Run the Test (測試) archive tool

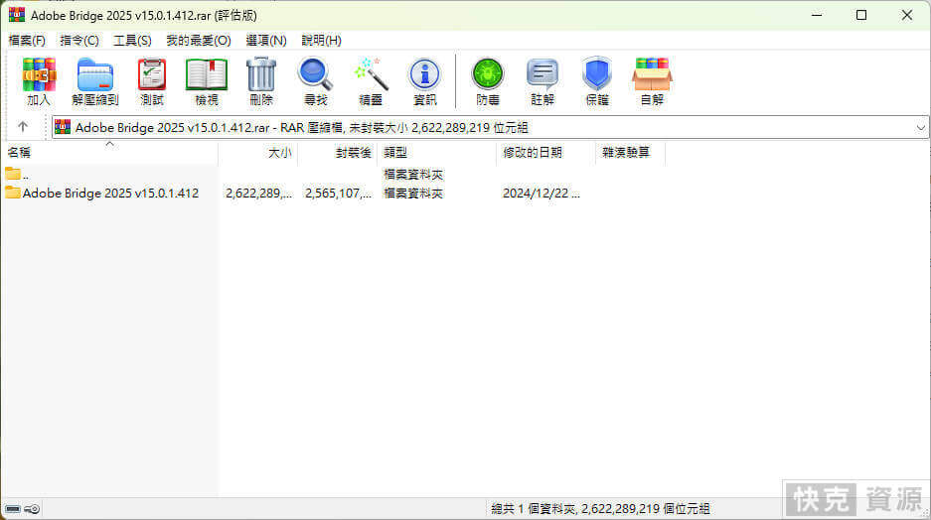pyautogui.click(x=152, y=81)
